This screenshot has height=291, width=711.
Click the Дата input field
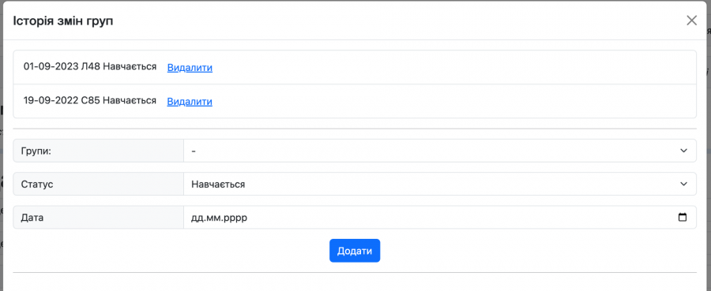coord(440,217)
